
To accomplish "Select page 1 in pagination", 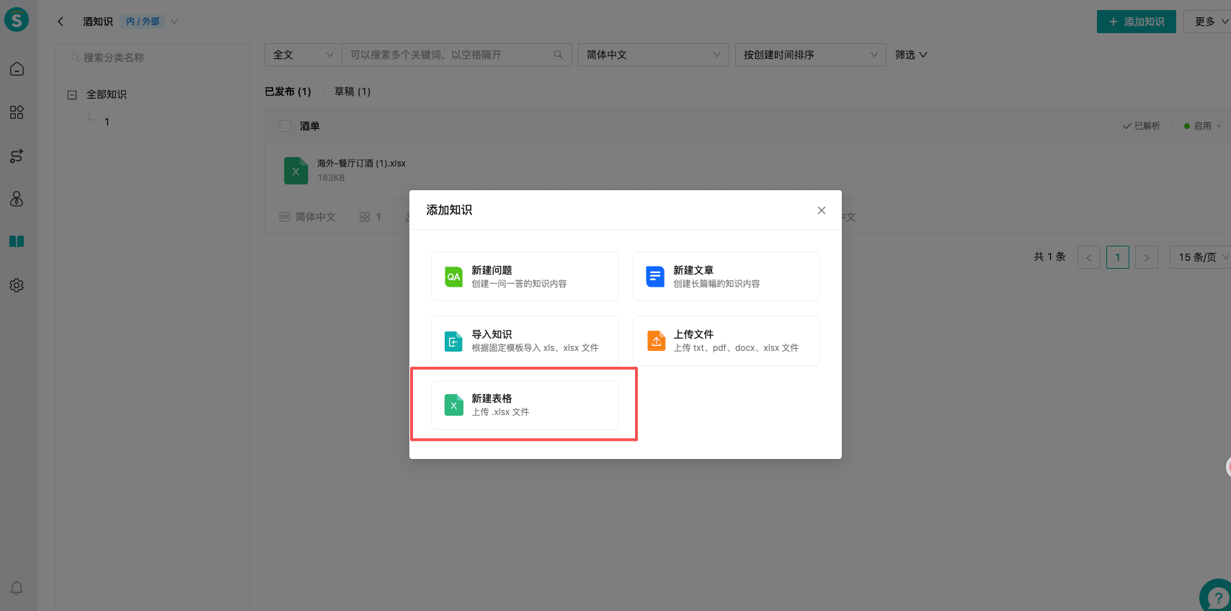I will point(1118,257).
